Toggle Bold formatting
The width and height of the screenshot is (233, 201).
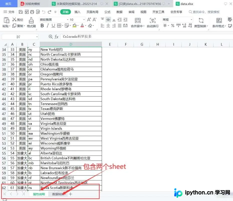(x=42, y=26)
